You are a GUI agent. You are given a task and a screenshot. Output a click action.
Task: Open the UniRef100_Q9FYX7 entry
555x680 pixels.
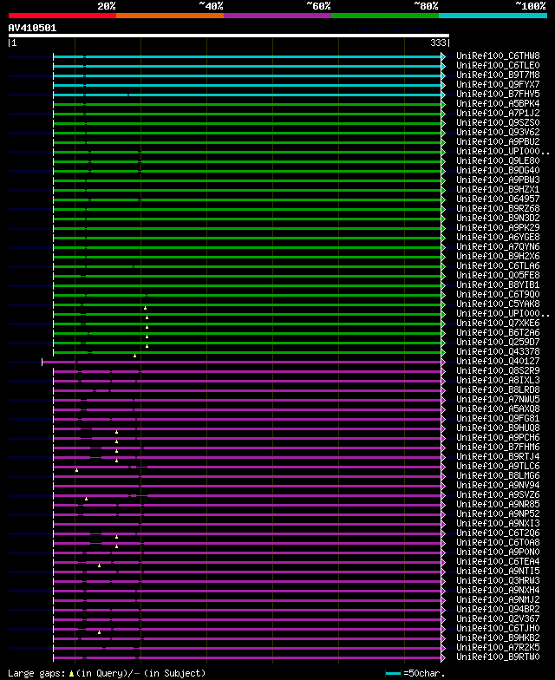498,85
